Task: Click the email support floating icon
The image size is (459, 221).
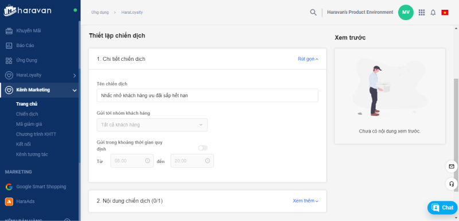Action: (452, 166)
